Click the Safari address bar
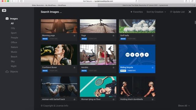Image resolution: width=196 pixels, height=110 pixels. coord(98,1)
